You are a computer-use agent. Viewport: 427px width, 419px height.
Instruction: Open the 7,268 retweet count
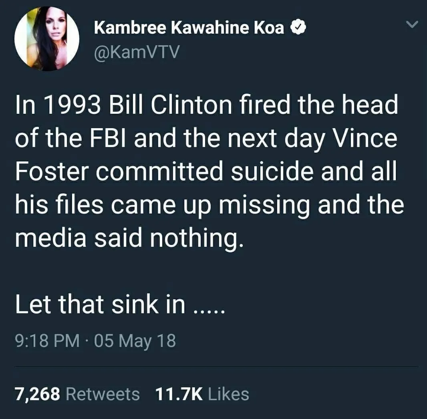pos(38,394)
